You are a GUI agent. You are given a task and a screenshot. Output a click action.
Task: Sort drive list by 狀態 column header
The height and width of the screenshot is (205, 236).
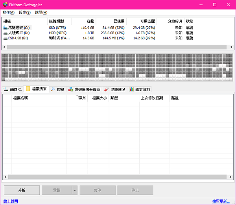190,21
